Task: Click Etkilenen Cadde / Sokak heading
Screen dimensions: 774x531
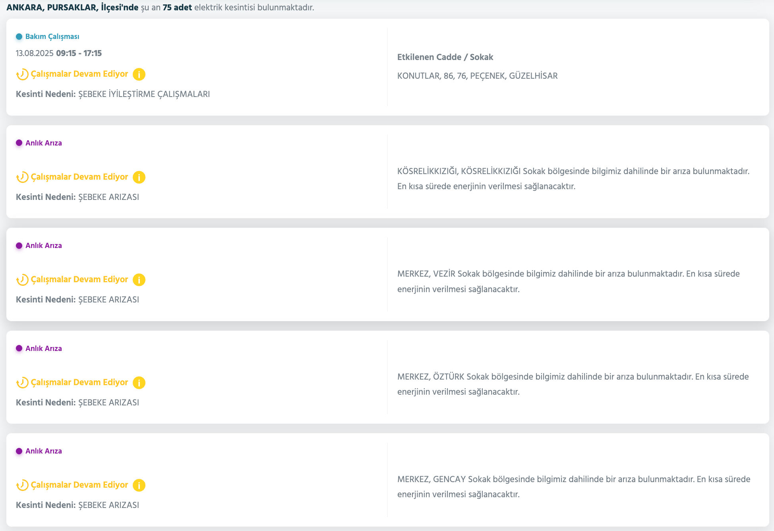Action: coord(445,57)
